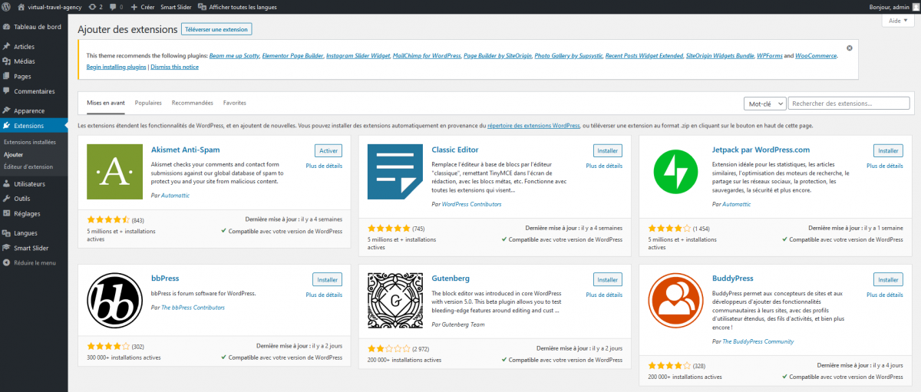Viewport: 921px width, 392px height.
Task: Open Extensions installées submenu item
Action: [30, 143]
